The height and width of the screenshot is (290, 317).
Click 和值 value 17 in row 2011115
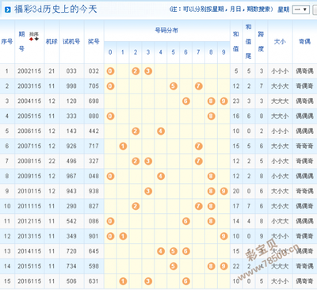236,206
